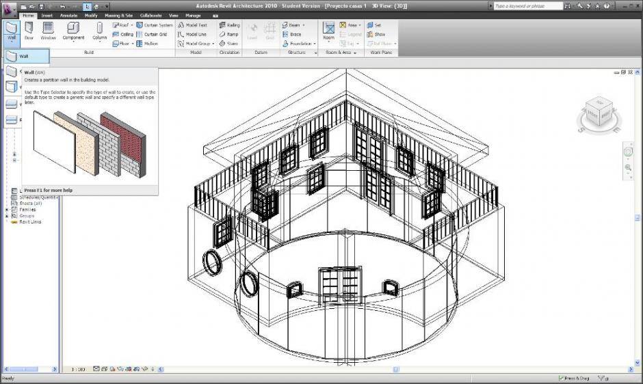Click the view scale 1:100 control
Image resolution: width=643 pixels, height=384 pixels.
pos(76,369)
